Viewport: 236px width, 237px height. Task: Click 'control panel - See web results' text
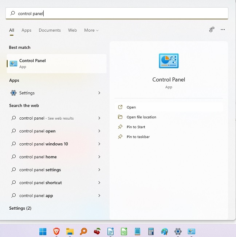pyautogui.click(x=46, y=118)
